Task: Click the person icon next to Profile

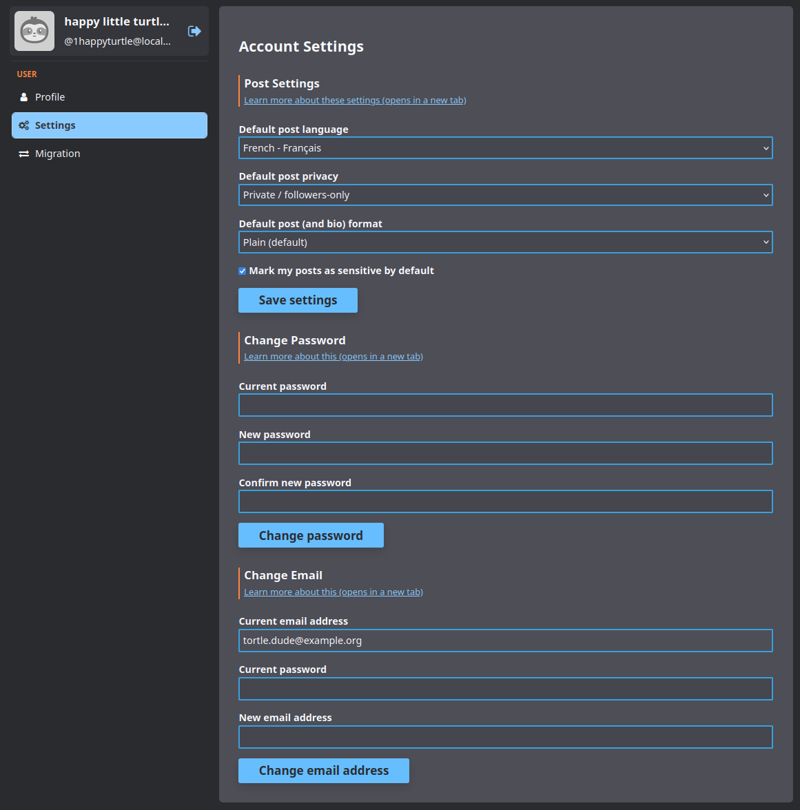Action: pyautogui.click(x=24, y=97)
